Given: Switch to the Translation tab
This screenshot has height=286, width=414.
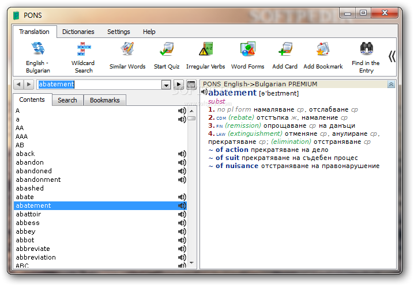Looking at the screenshot, I should pos(35,32).
